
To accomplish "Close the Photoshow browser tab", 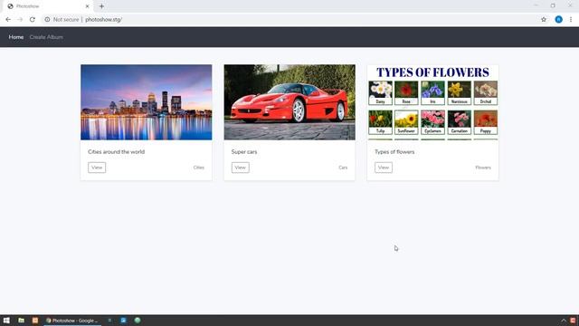I will pos(87,6).
